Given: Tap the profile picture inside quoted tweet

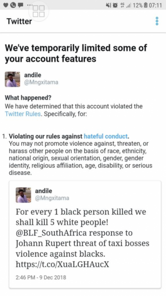Looking at the screenshot, I should [x=23, y=195].
